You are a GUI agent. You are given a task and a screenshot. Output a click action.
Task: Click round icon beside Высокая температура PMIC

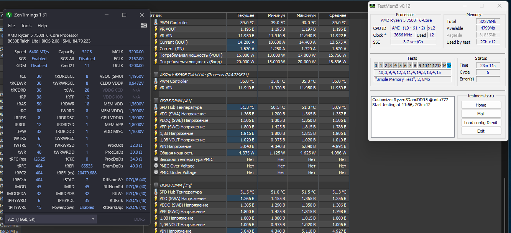point(156,159)
